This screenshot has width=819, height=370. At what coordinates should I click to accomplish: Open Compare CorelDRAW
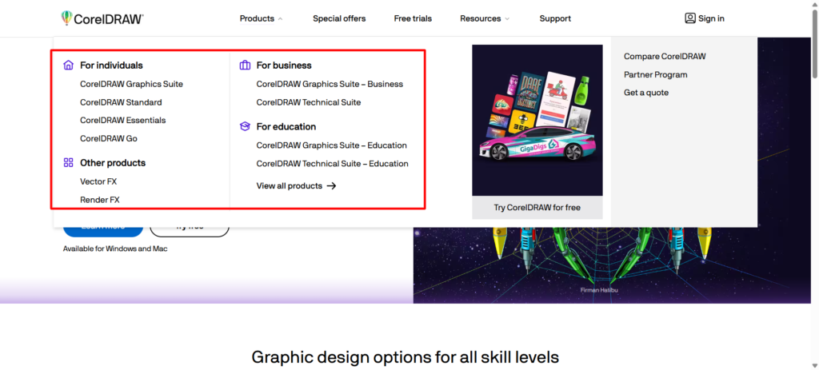pyautogui.click(x=665, y=57)
